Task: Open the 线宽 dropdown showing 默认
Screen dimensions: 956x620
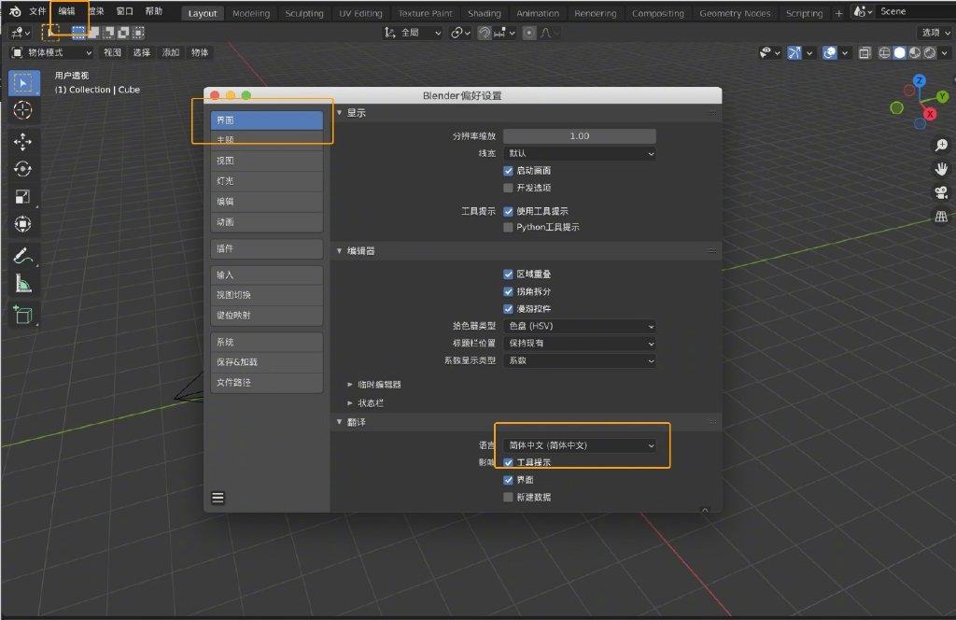Action: coord(580,154)
